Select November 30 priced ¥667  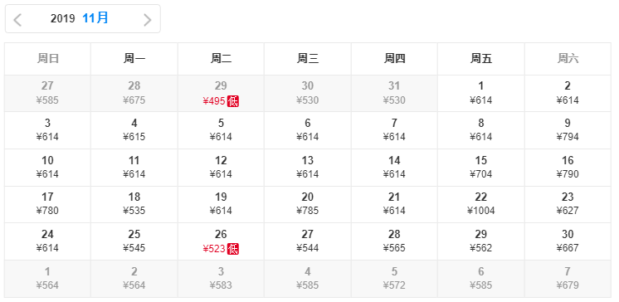pos(568,241)
